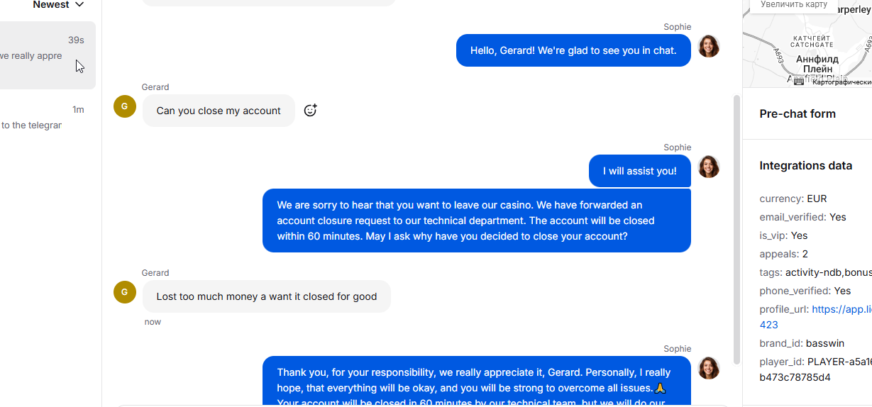Click the chat conversation scrollbar
The image size is (872, 407).
(x=736, y=227)
